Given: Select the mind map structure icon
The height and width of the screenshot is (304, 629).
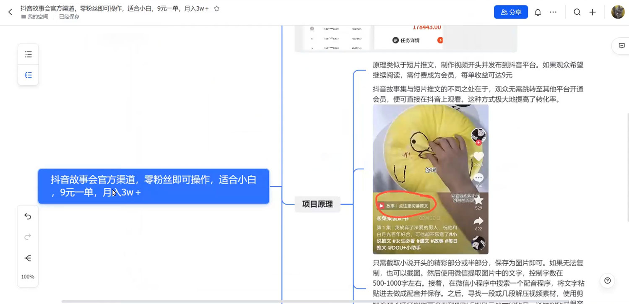Looking at the screenshot, I should [28, 75].
